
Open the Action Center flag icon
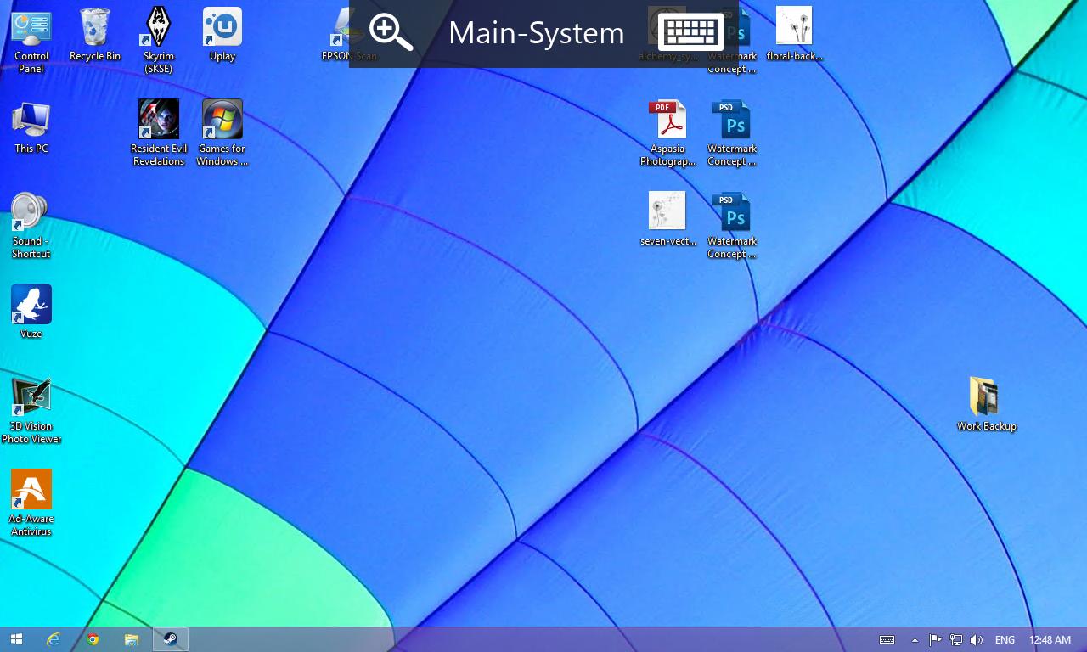pyautogui.click(x=935, y=640)
